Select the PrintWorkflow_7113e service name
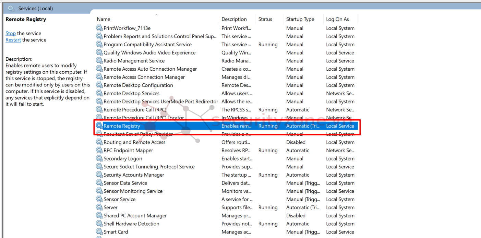The height and width of the screenshot is (238, 481). [127, 28]
